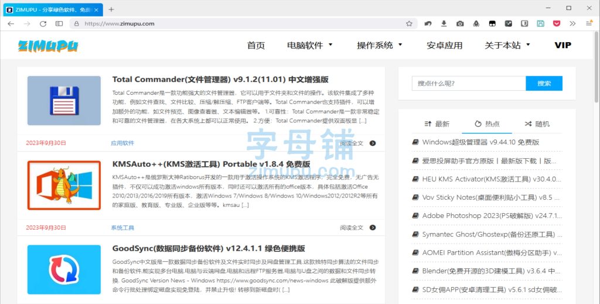This screenshot has width=600, height=304.
Task: Click the 应用软件 category link
Action: coord(122,143)
